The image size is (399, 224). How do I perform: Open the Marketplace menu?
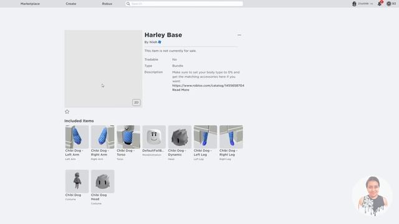(30, 4)
